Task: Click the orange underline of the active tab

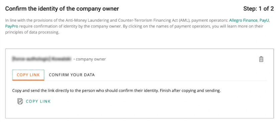Action: (x=28, y=80)
